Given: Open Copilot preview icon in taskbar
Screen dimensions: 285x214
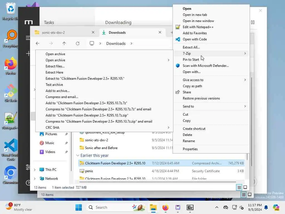Looking at the screenshot, I should point(276,207).
